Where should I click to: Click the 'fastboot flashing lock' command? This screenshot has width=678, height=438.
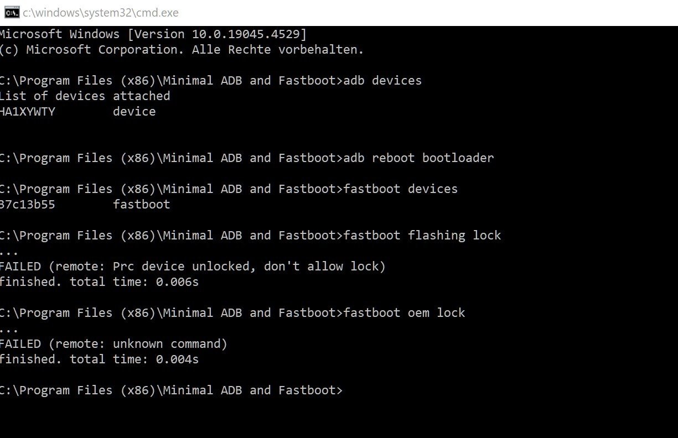[x=422, y=236]
